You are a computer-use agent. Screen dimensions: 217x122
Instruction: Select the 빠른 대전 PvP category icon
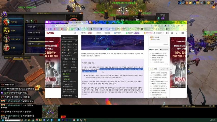click(7, 22)
